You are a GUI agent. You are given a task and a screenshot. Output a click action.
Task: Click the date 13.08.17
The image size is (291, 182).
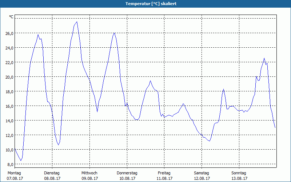pos(239,179)
